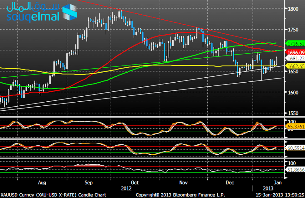Select the red 1696.09 price label
Viewport: 305px width, 198px height.
295,52
